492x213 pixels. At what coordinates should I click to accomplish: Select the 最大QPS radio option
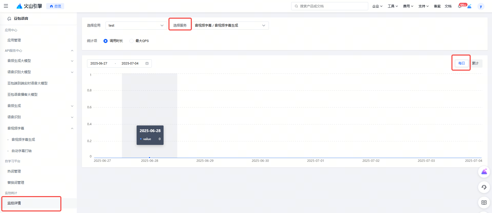coord(131,41)
